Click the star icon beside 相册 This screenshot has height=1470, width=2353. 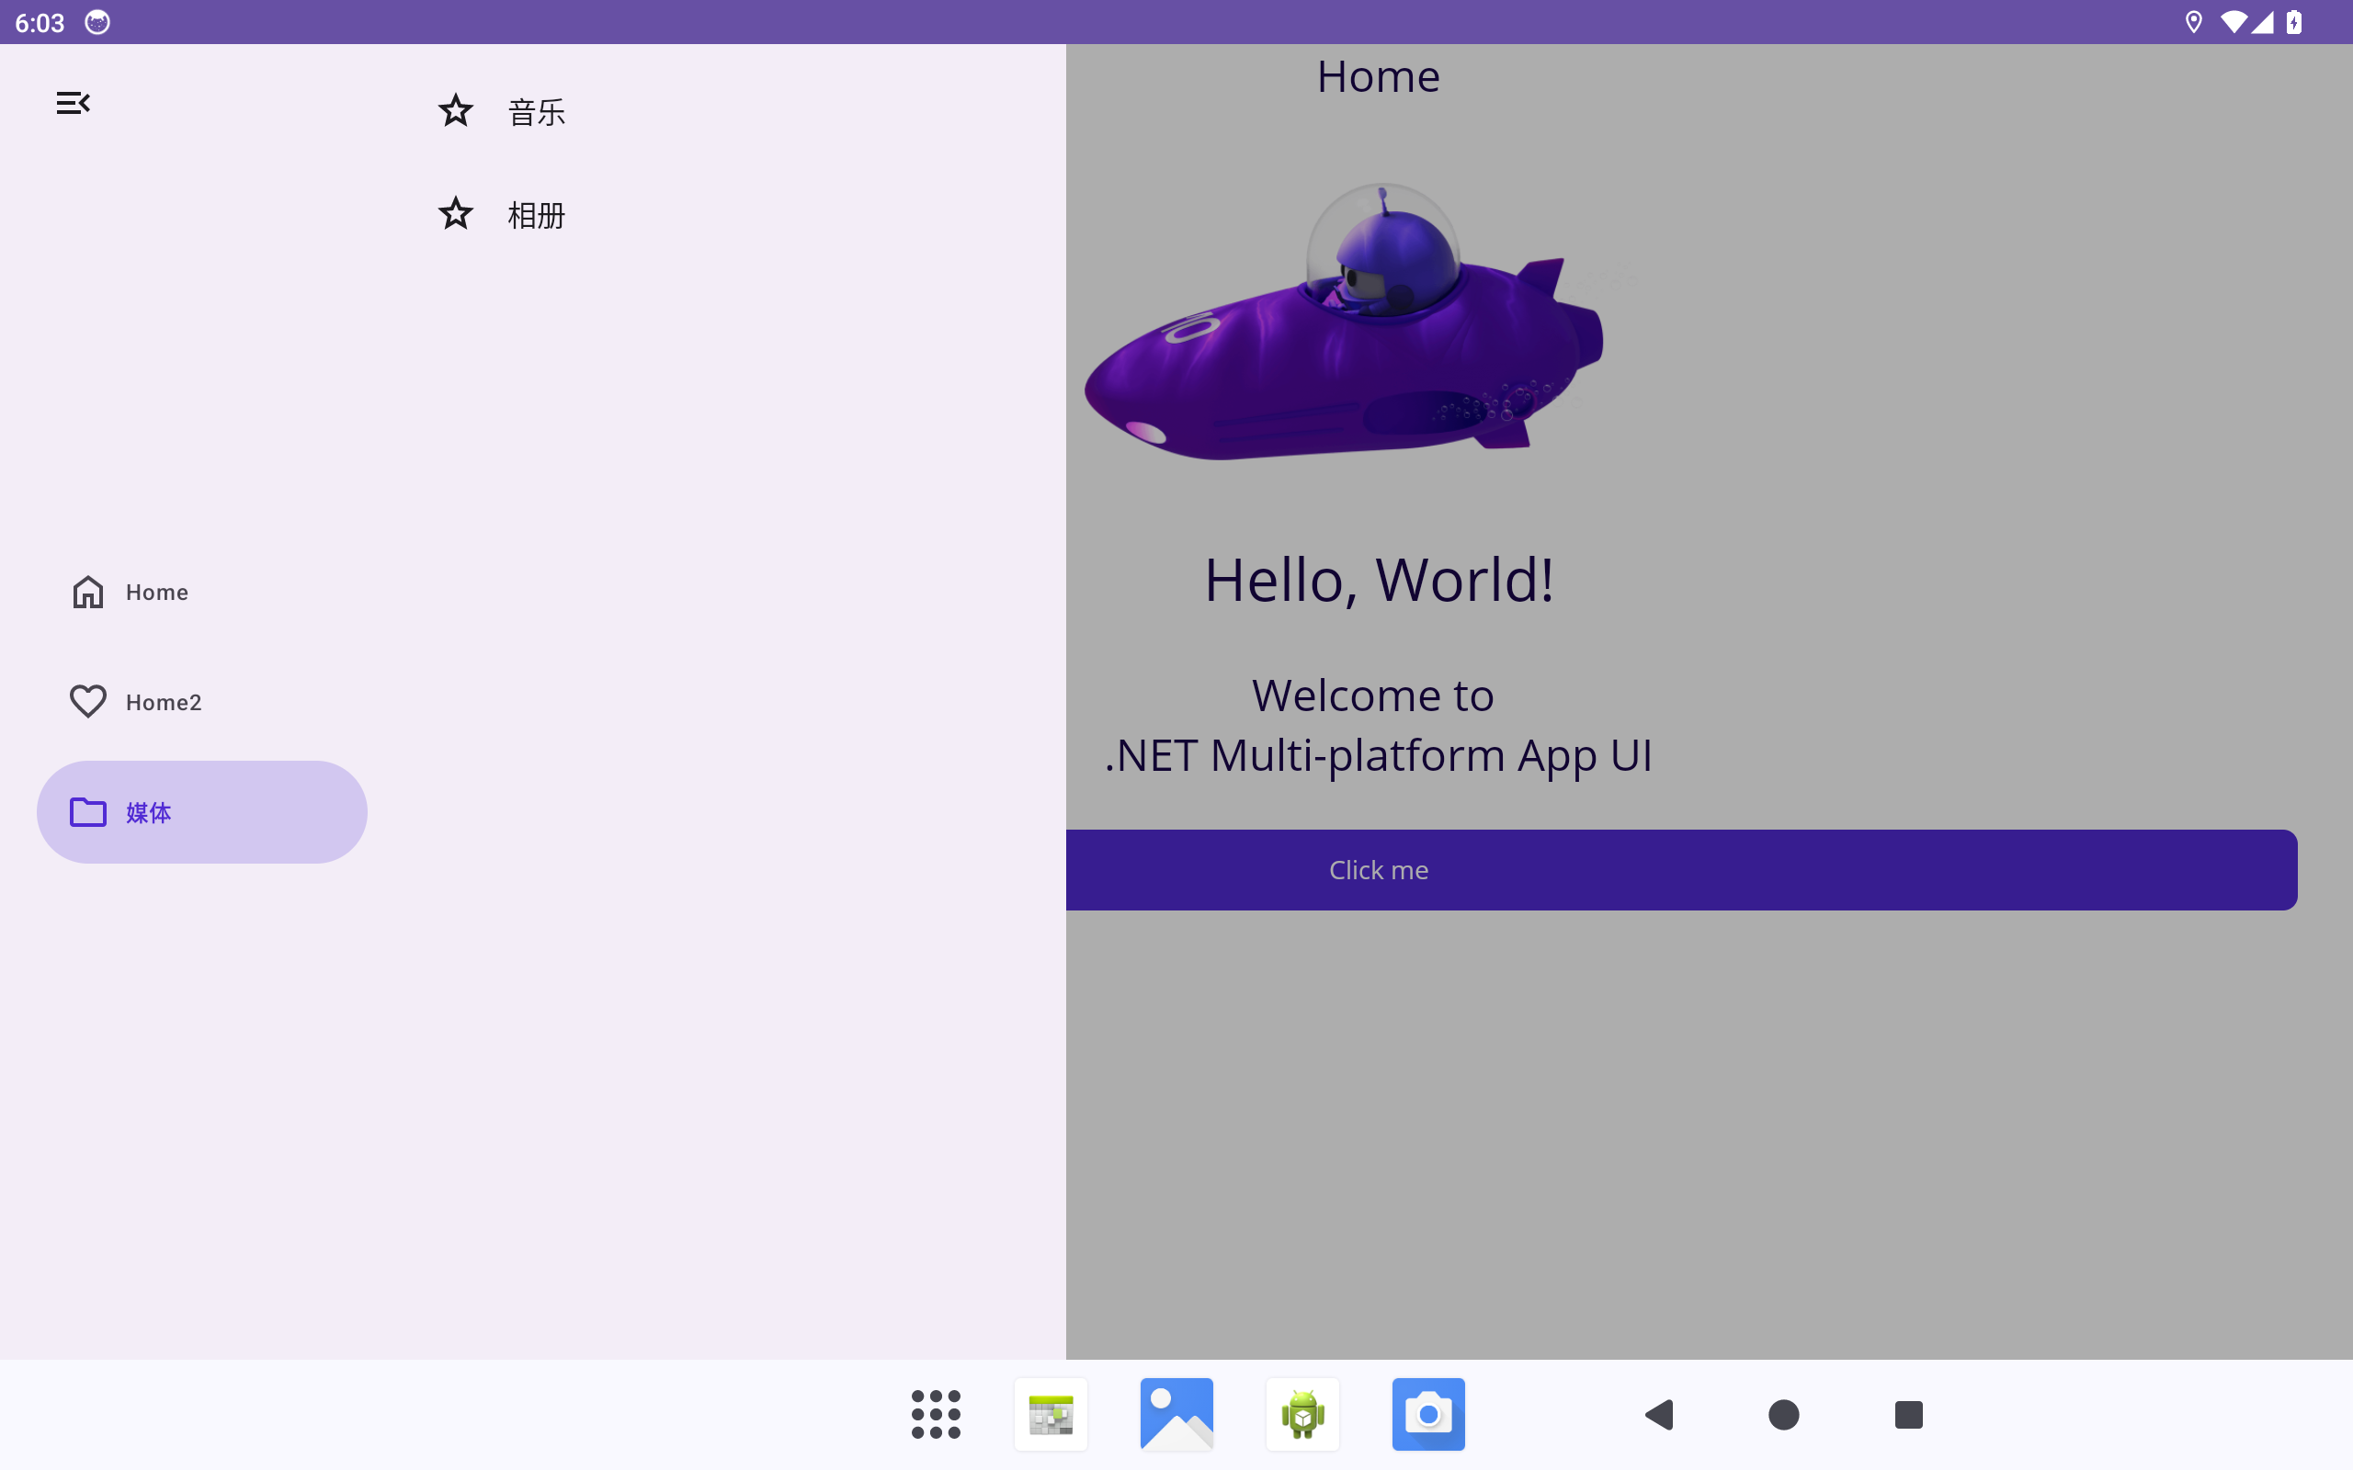tap(455, 214)
